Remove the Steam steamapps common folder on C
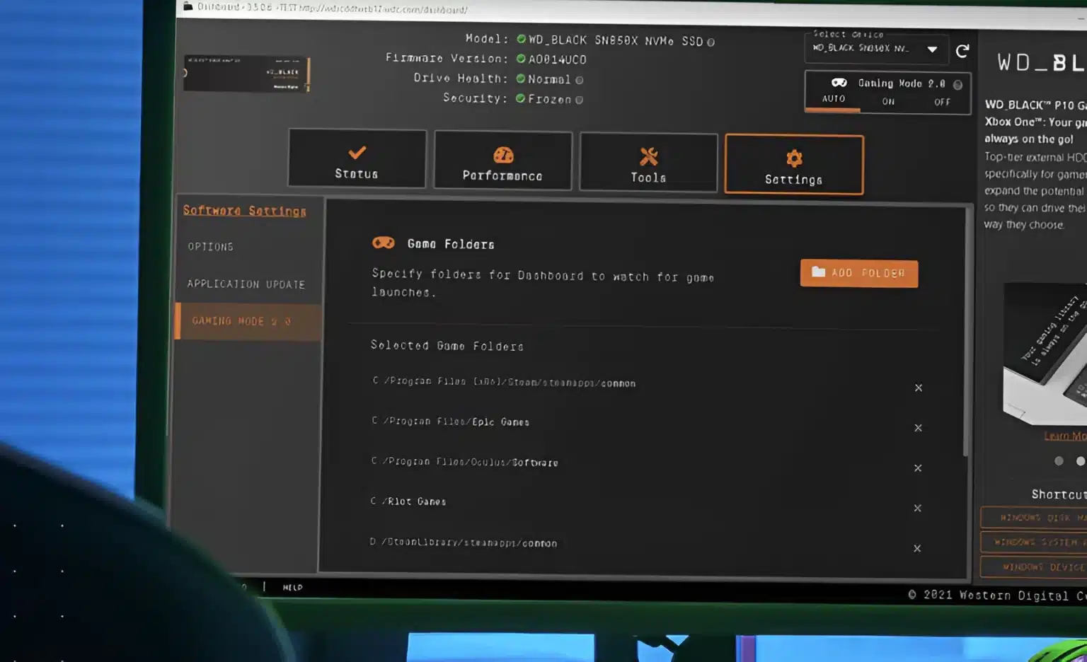 click(919, 388)
